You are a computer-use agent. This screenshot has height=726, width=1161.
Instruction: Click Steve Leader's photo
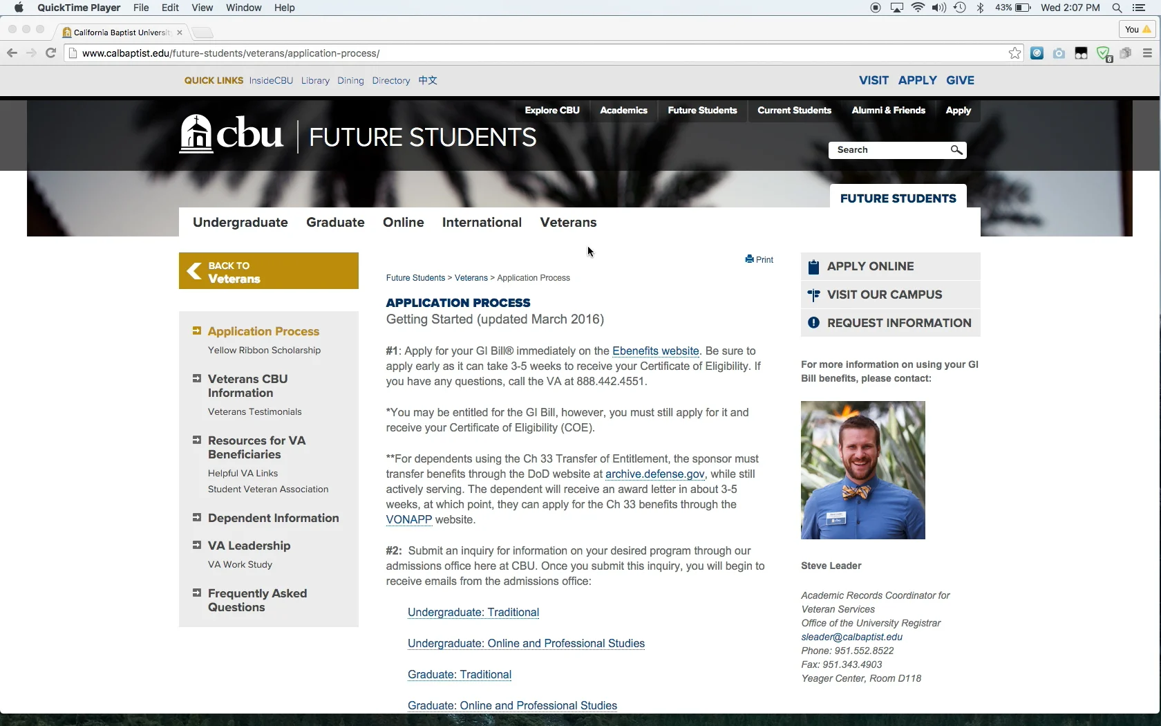(862, 470)
